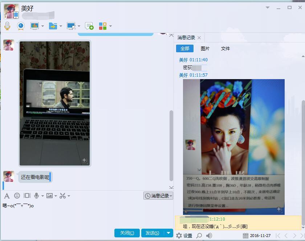Click the 发送(S) button
Image resolution: width=305 pixels, height=241 pixels.
pos(152,233)
